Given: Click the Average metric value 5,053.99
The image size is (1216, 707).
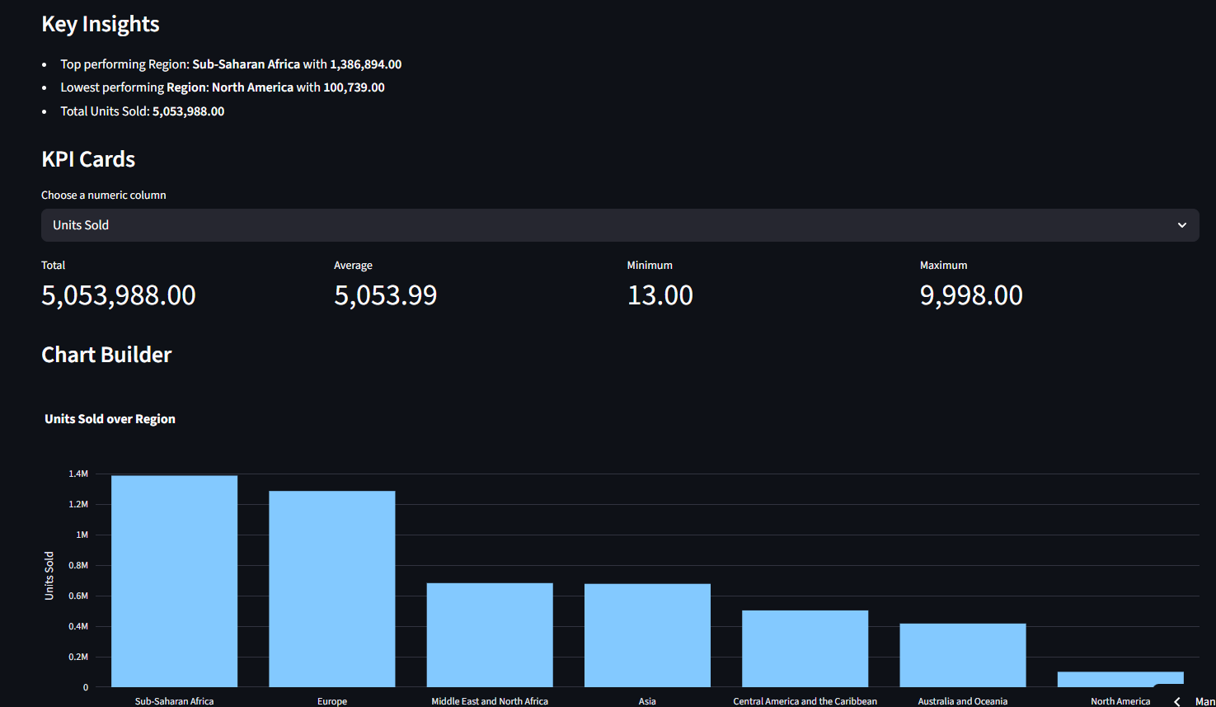Looking at the screenshot, I should (386, 295).
